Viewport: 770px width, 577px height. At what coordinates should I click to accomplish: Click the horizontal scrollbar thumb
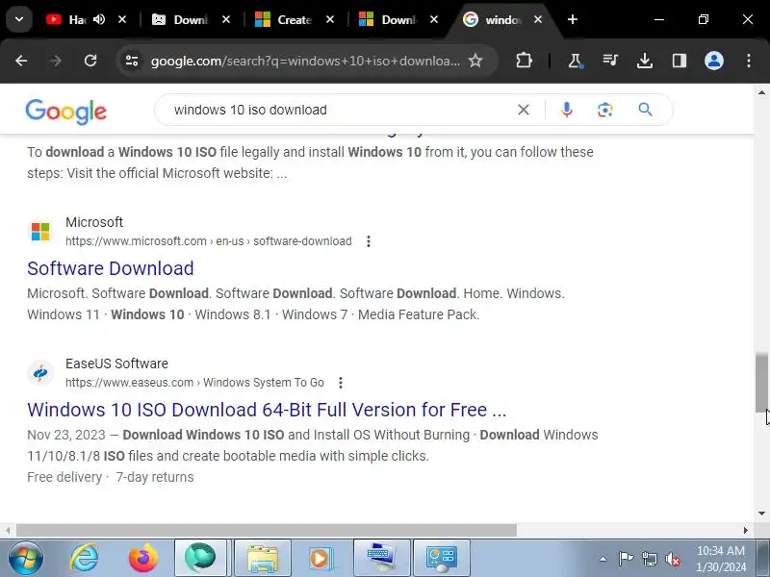coord(267,531)
